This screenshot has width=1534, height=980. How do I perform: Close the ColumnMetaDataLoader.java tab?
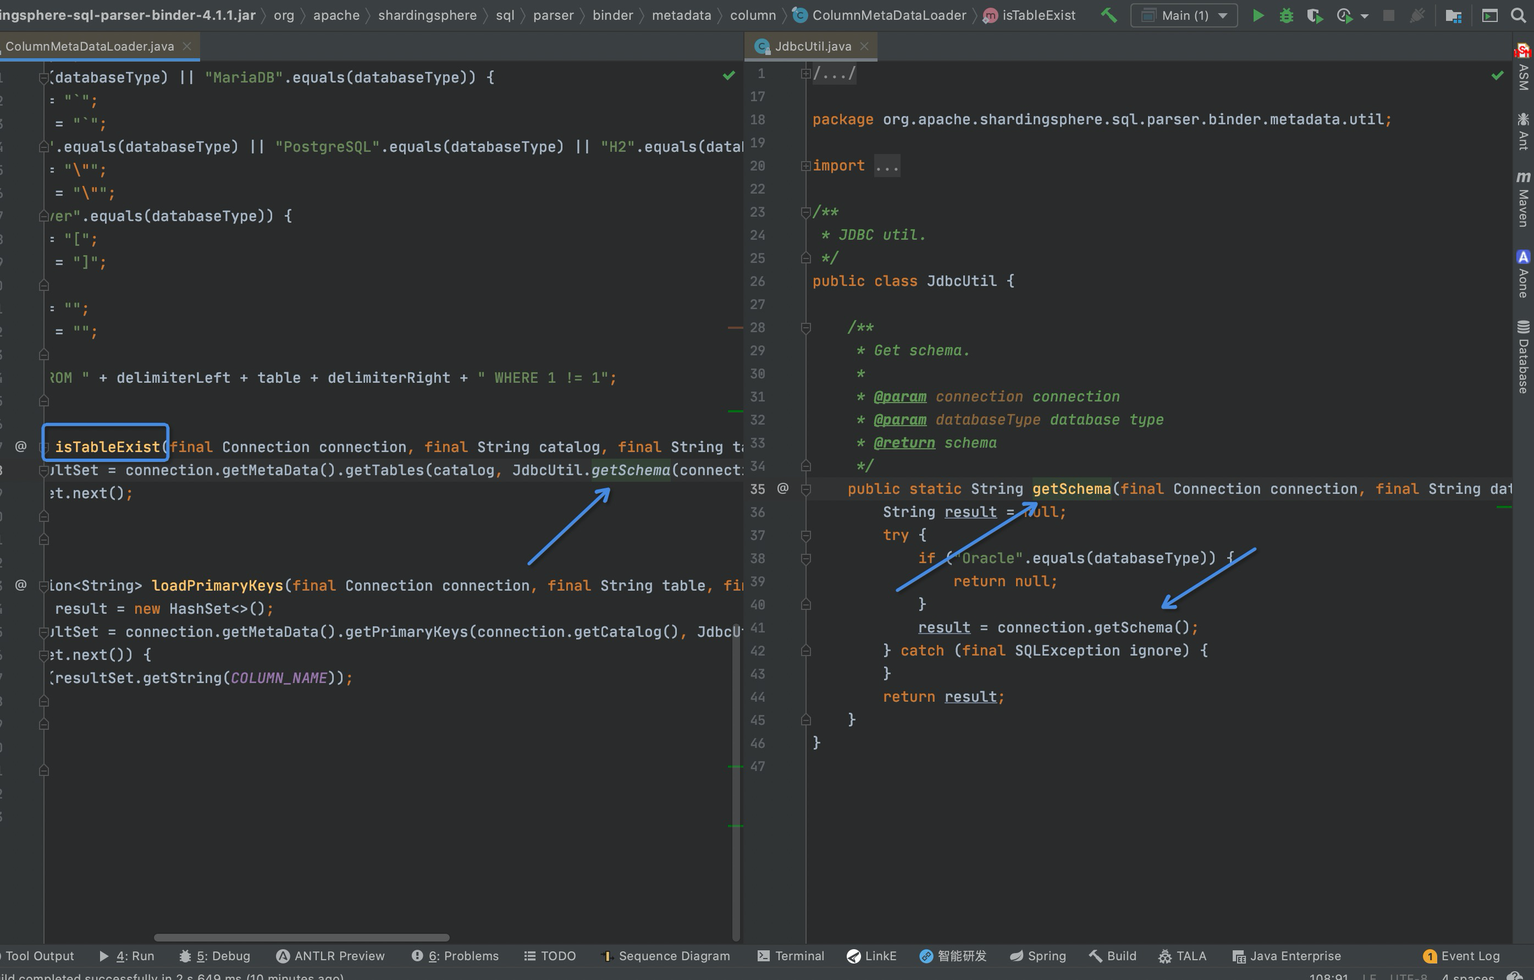point(186,46)
